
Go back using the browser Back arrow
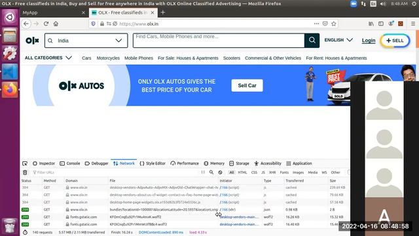26,24
